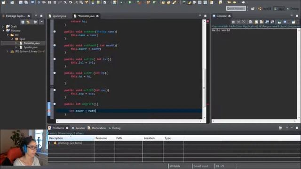The image size is (301, 169).
Task: Click the Step Over debug icon
Action: coord(71,2)
